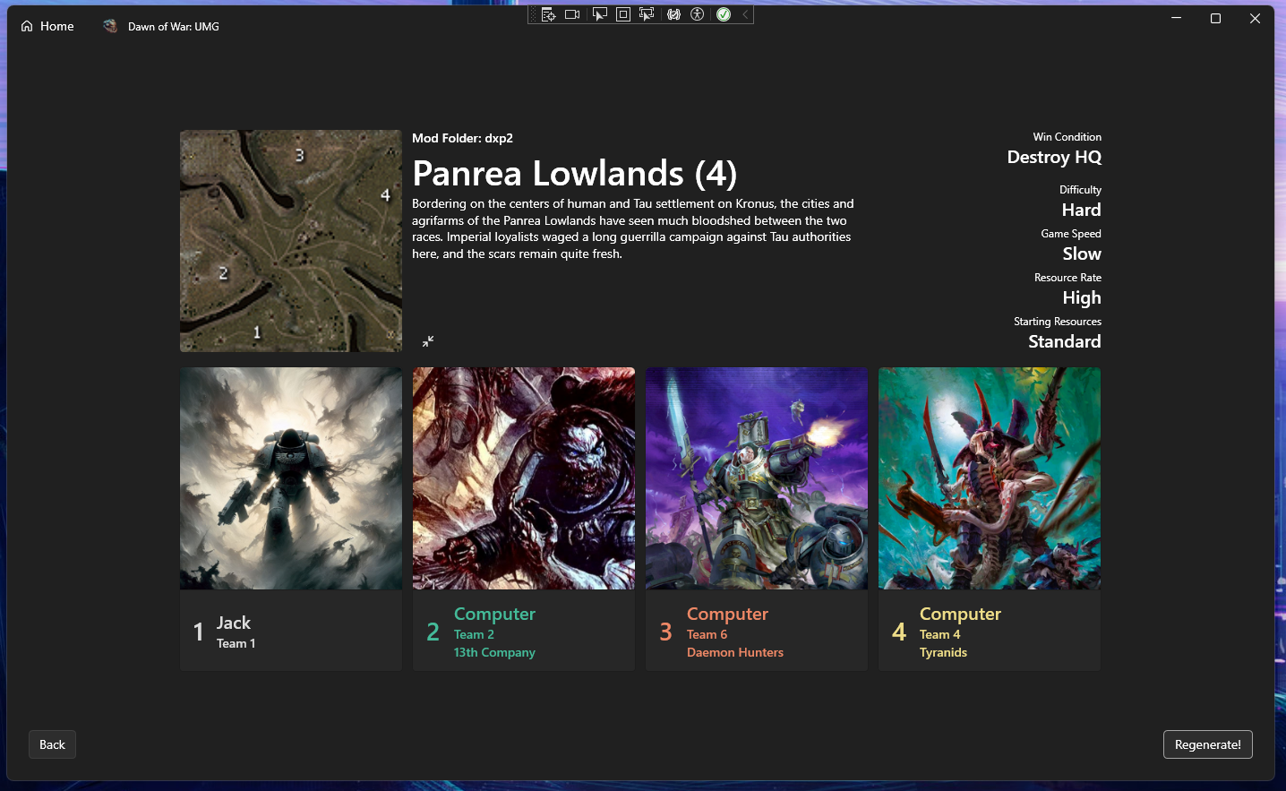Click the 'High' resource rate value
Viewport: 1286px width, 791px height.
tap(1082, 297)
